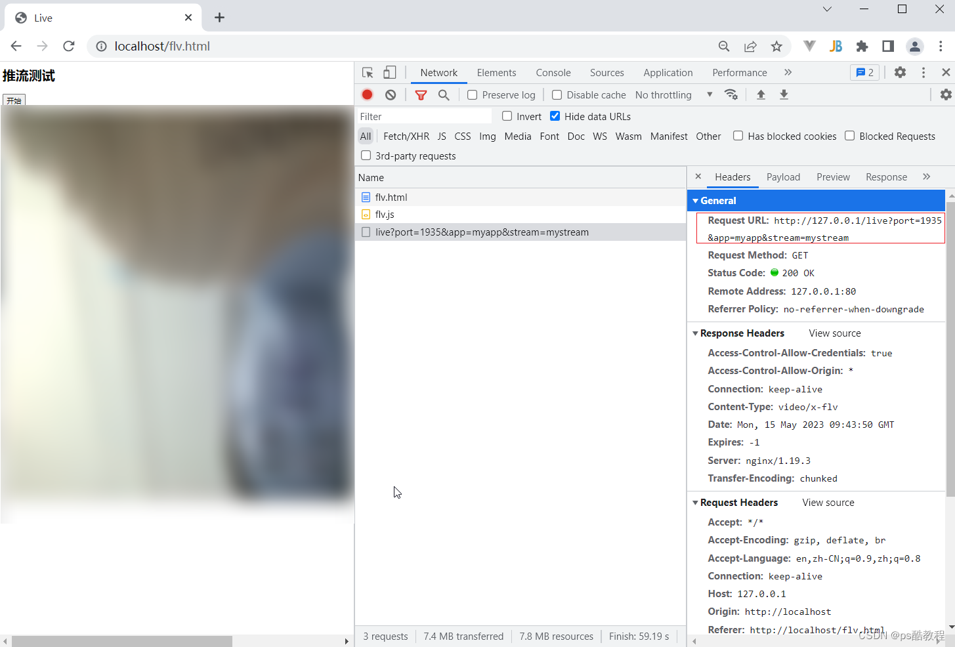Screen dimensions: 955x647
Task: Collapse the Request Headers section
Action: pos(696,503)
